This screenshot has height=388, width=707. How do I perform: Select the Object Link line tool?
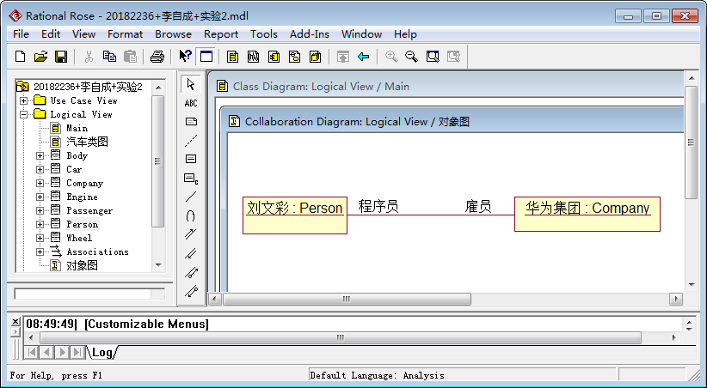pos(191,197)
